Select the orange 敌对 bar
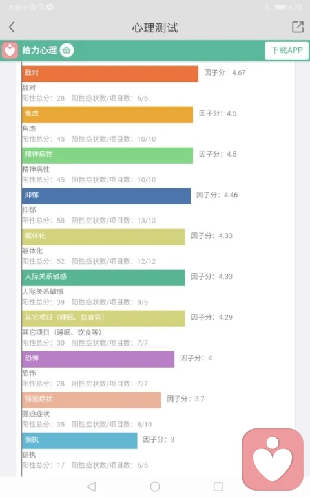This screenshot has height=497, width=310. coord(110,74)
